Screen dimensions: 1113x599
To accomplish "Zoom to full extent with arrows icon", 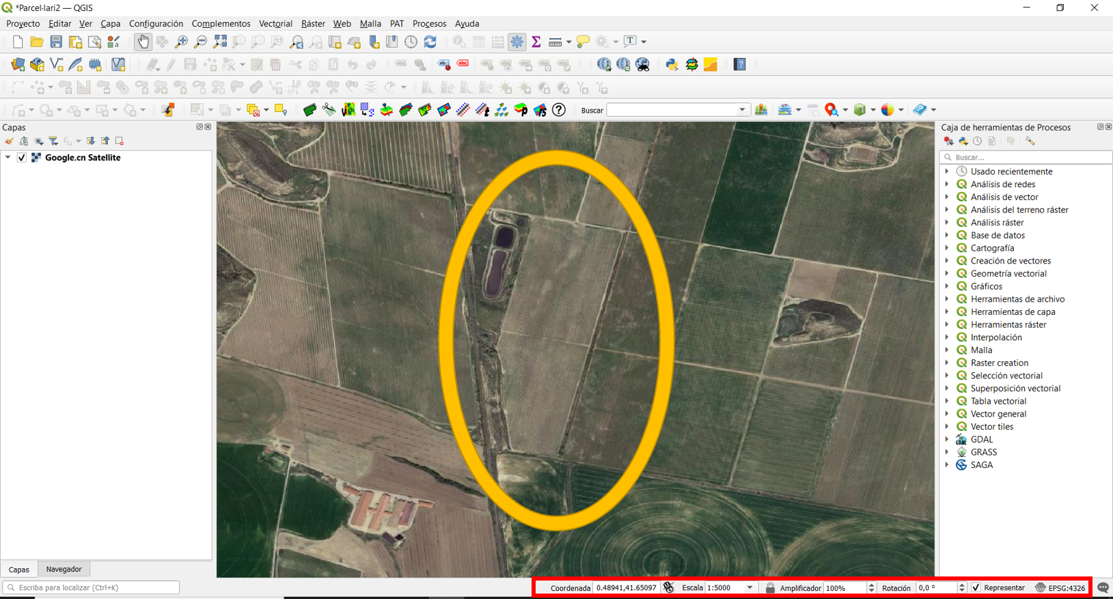I will 219,42.
